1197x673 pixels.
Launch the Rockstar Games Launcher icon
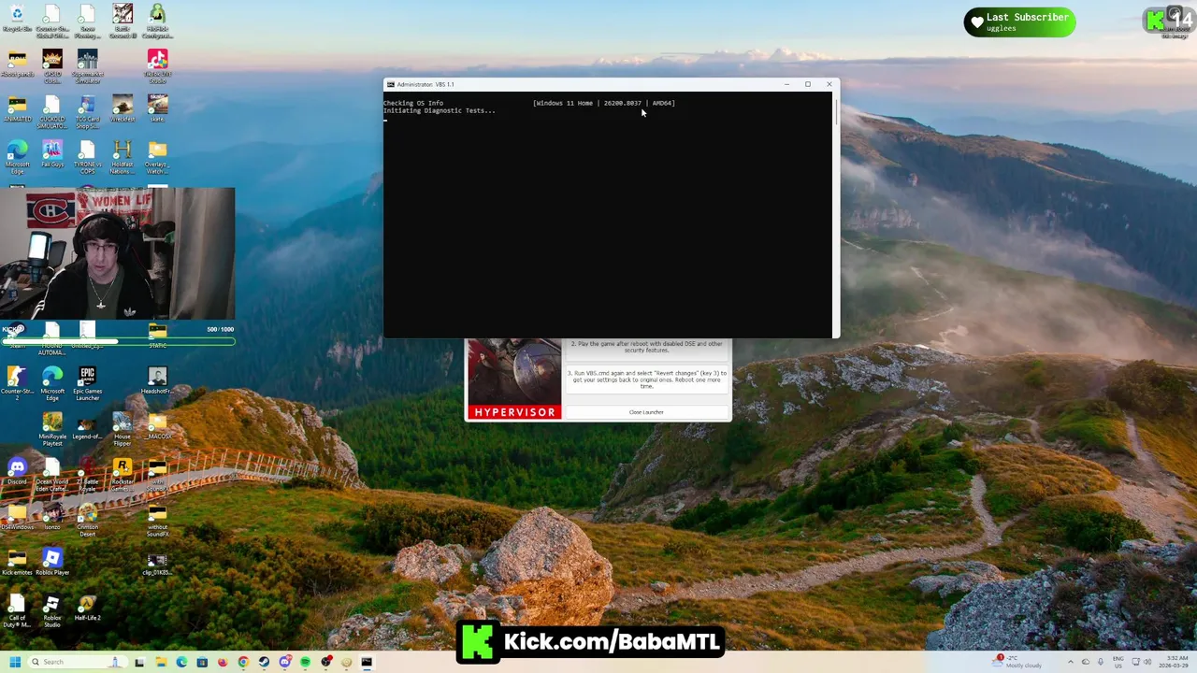tap(123, 471)
